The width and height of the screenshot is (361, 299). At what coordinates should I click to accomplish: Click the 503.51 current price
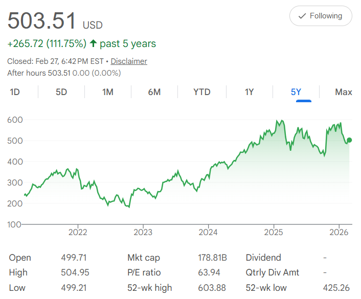coord(42,20)
